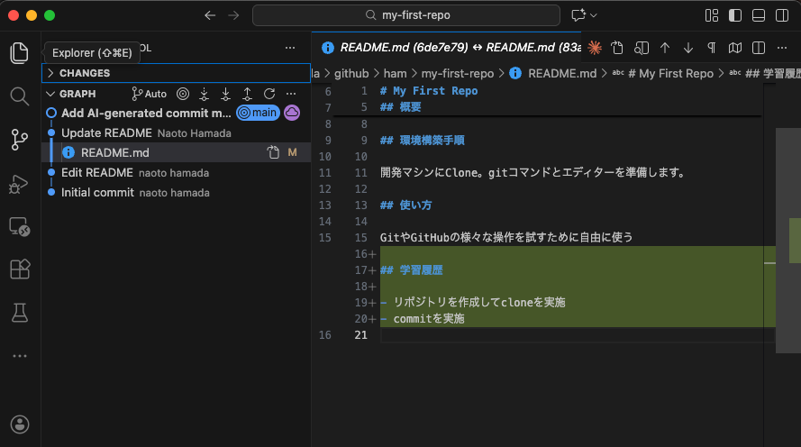Click the main branch badge

[x=258, y=113]
